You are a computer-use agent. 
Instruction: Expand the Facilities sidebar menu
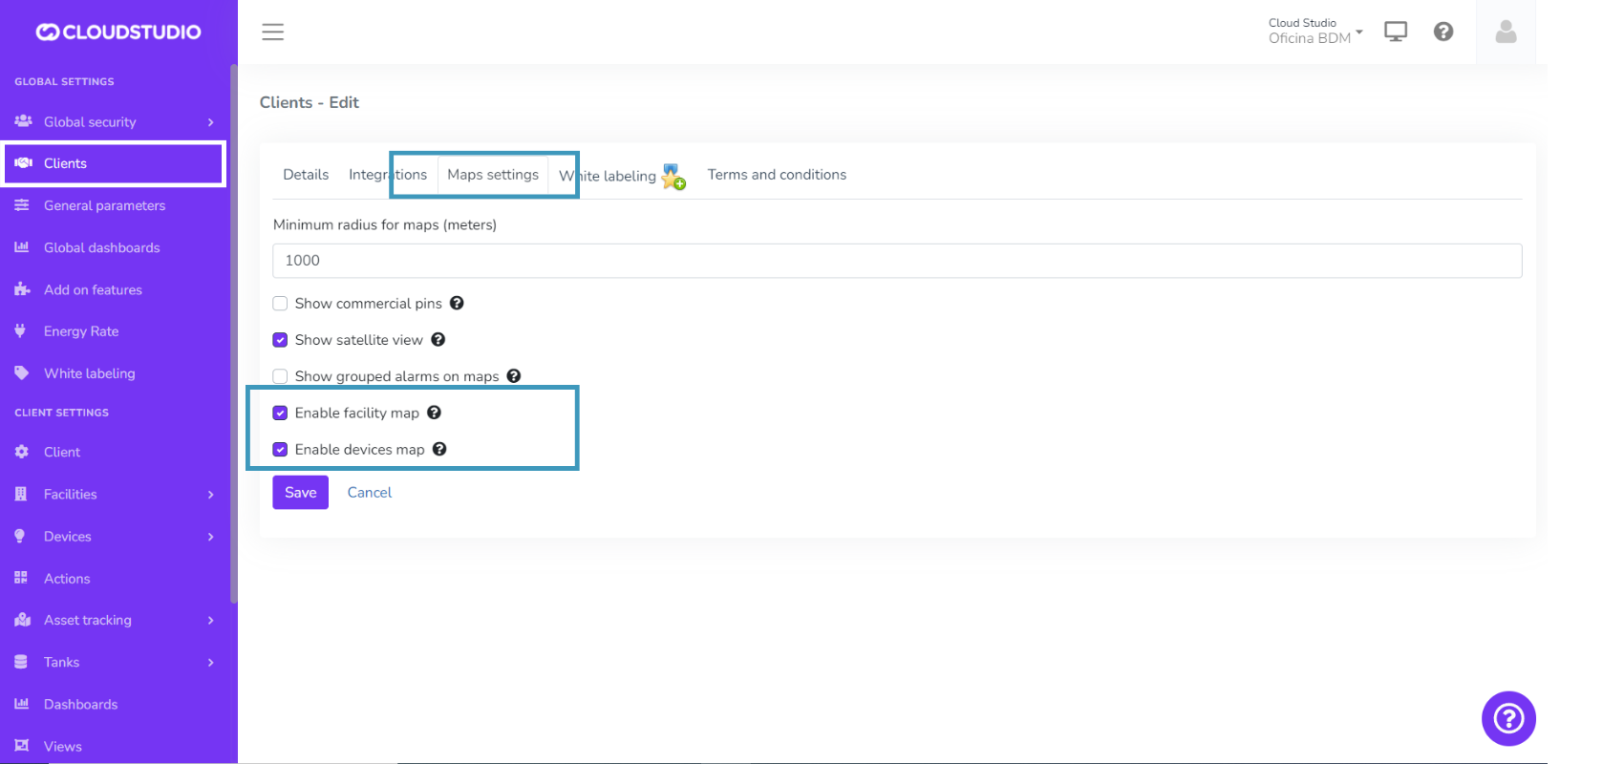(x=115, y=495)
